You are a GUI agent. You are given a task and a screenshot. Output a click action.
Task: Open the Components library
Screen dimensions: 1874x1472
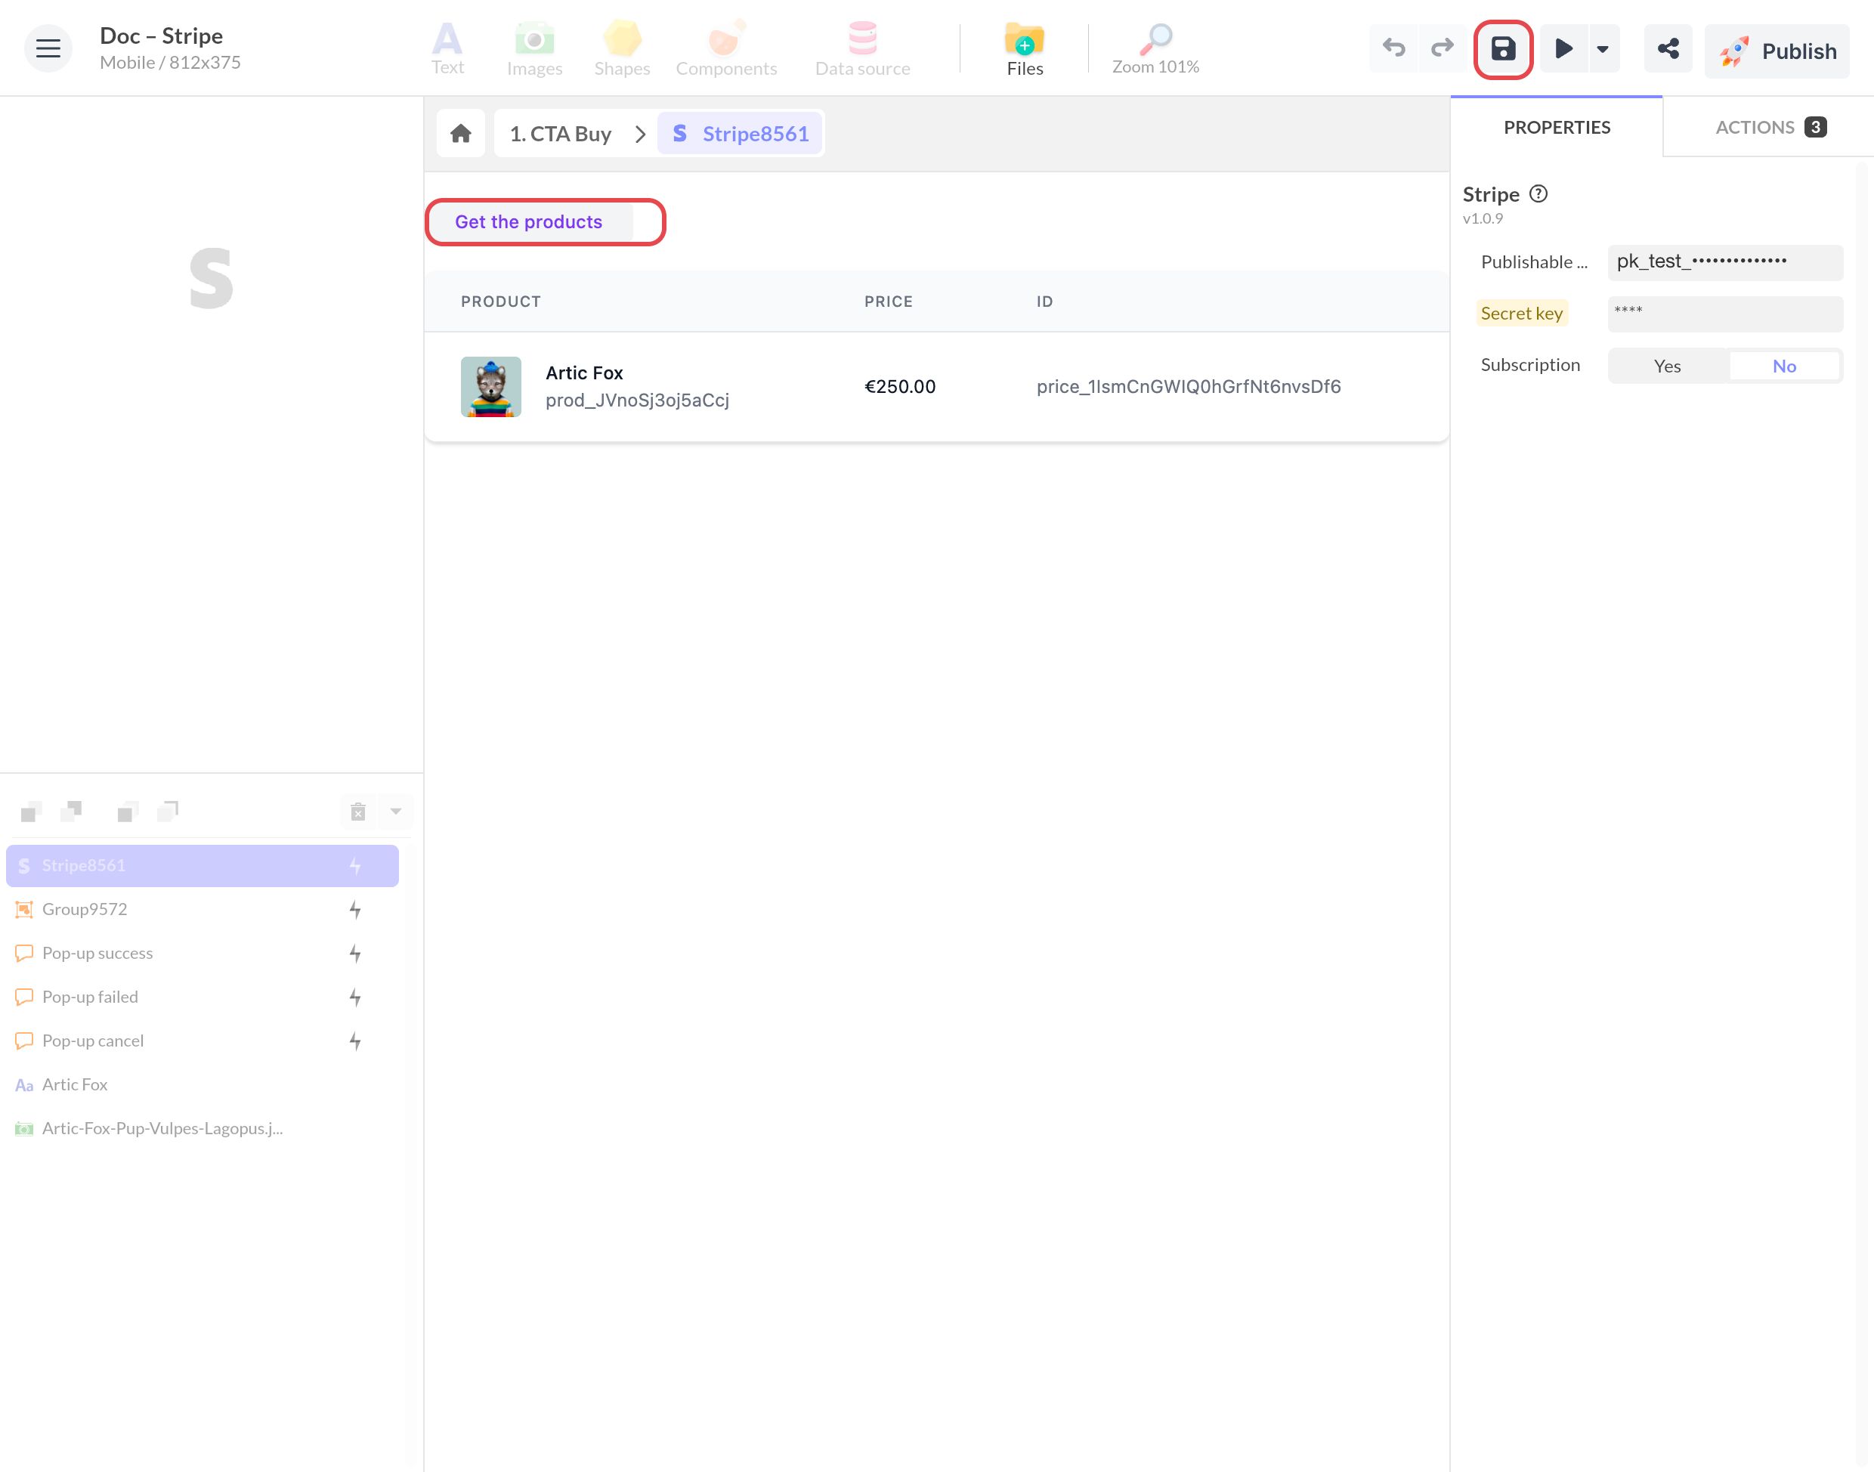tap(726, 49)
